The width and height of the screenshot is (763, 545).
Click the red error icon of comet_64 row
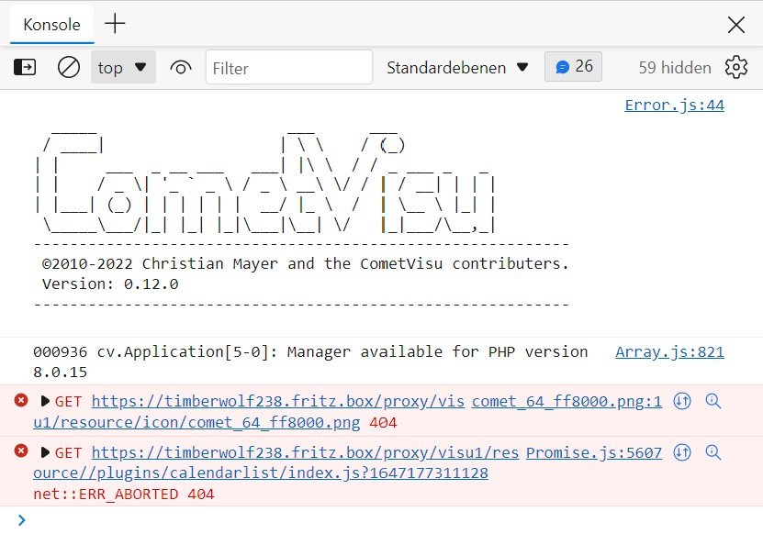(21, 400)
